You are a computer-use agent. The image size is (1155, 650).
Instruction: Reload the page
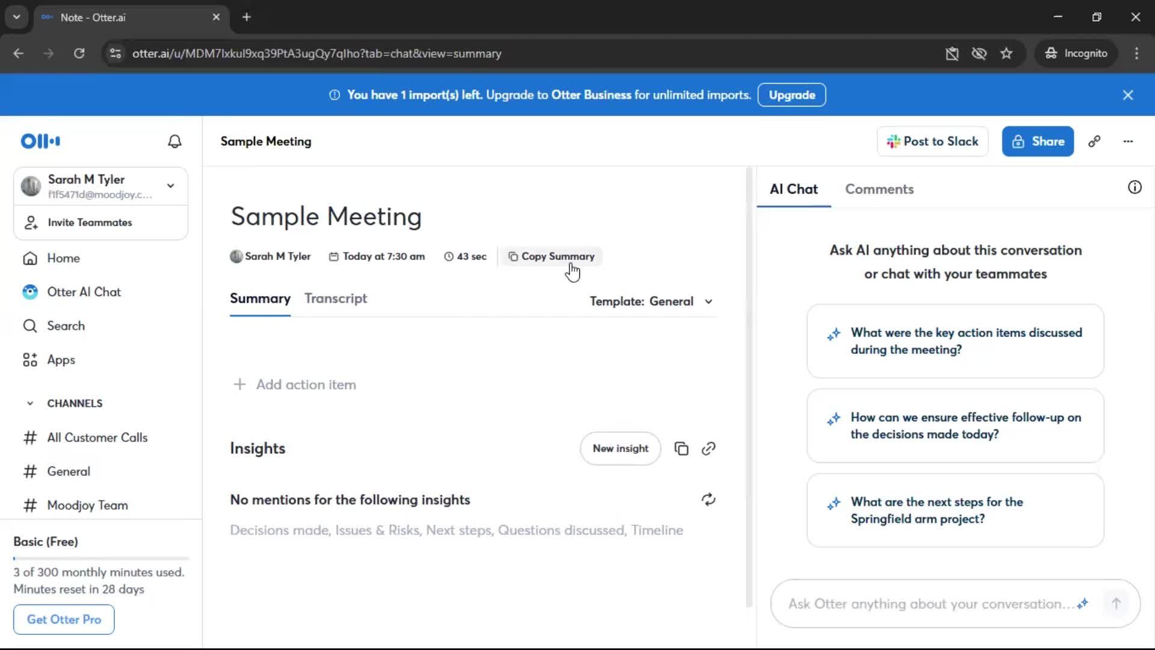click(x=79, y=54)
